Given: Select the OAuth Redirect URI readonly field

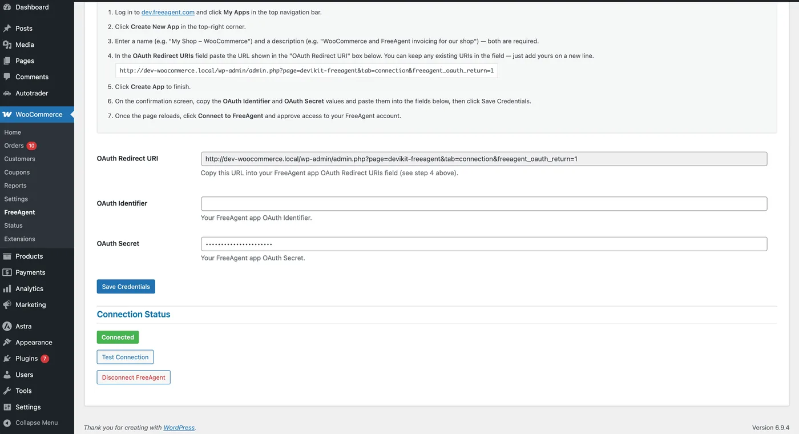Looking at the screenshot, I should pyautogui.click(x=484, y=159).
